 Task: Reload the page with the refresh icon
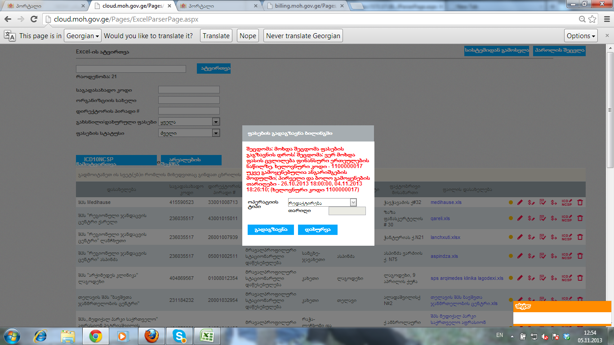tap(34, 19)
